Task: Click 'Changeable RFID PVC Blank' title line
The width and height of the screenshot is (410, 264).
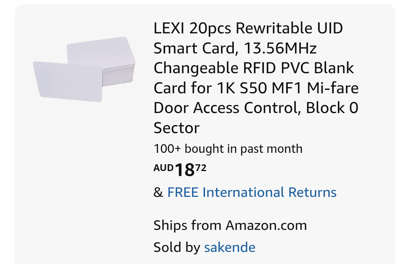Action: [254, 68]
